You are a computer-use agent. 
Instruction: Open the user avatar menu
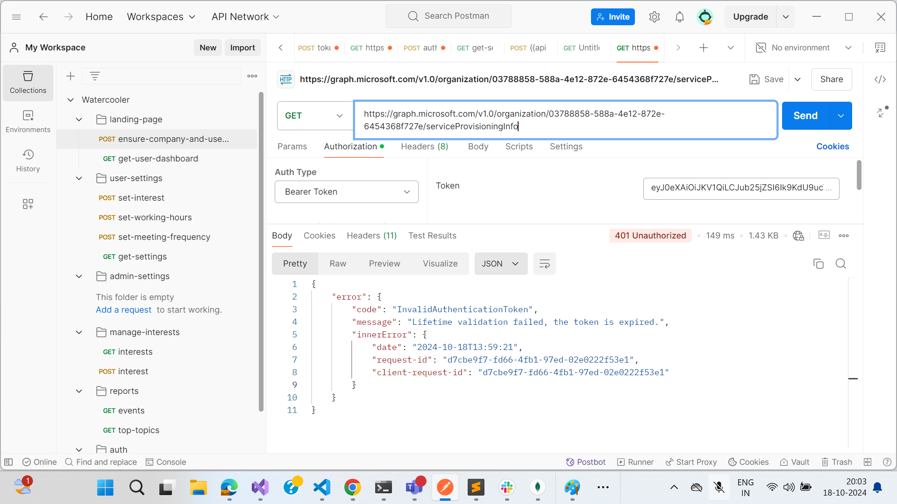pyautogui.click(x=705, y=17)
